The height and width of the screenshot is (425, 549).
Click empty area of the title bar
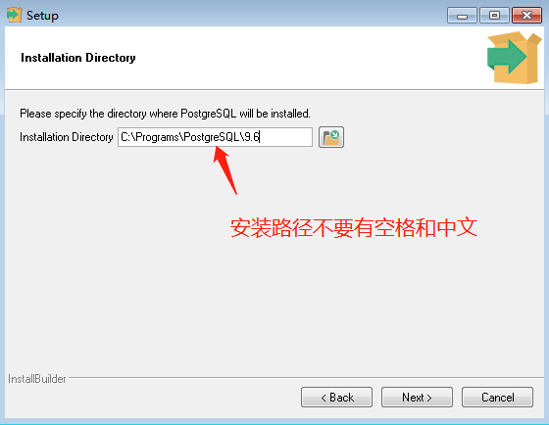tap(252, 16)
